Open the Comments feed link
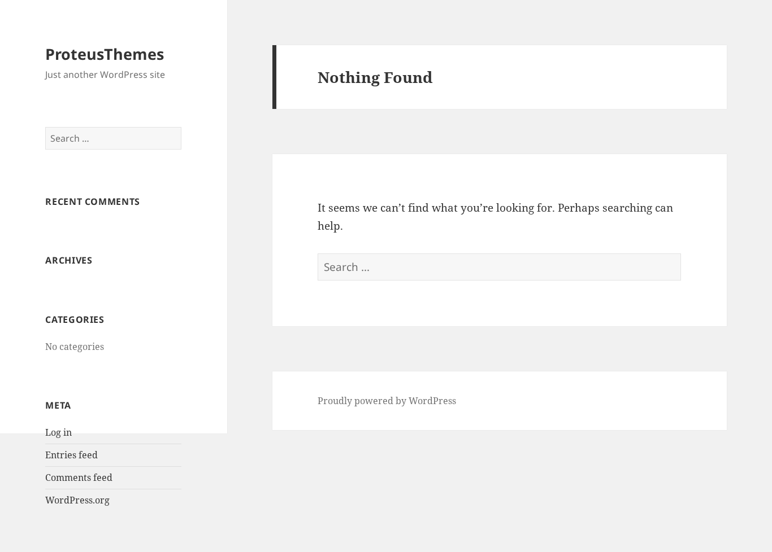The width and height of the screenshot is (772, 552). point(79,477)
